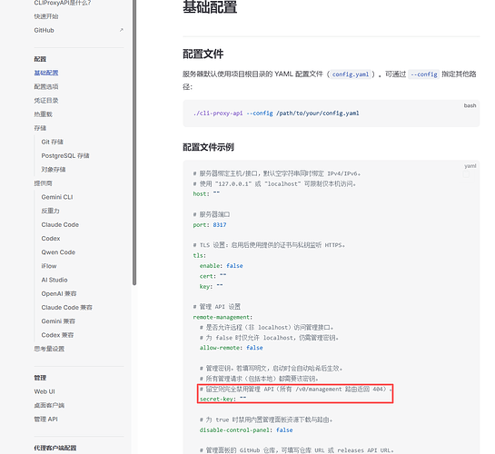Open the Claude Code provider page
This screenshot has width=495, height=454.
[60, 224]
